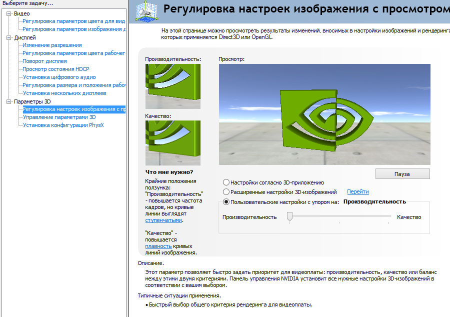450x317 pixels.
Task: Open Управление параметрами 3D
Action: point(59,117)
